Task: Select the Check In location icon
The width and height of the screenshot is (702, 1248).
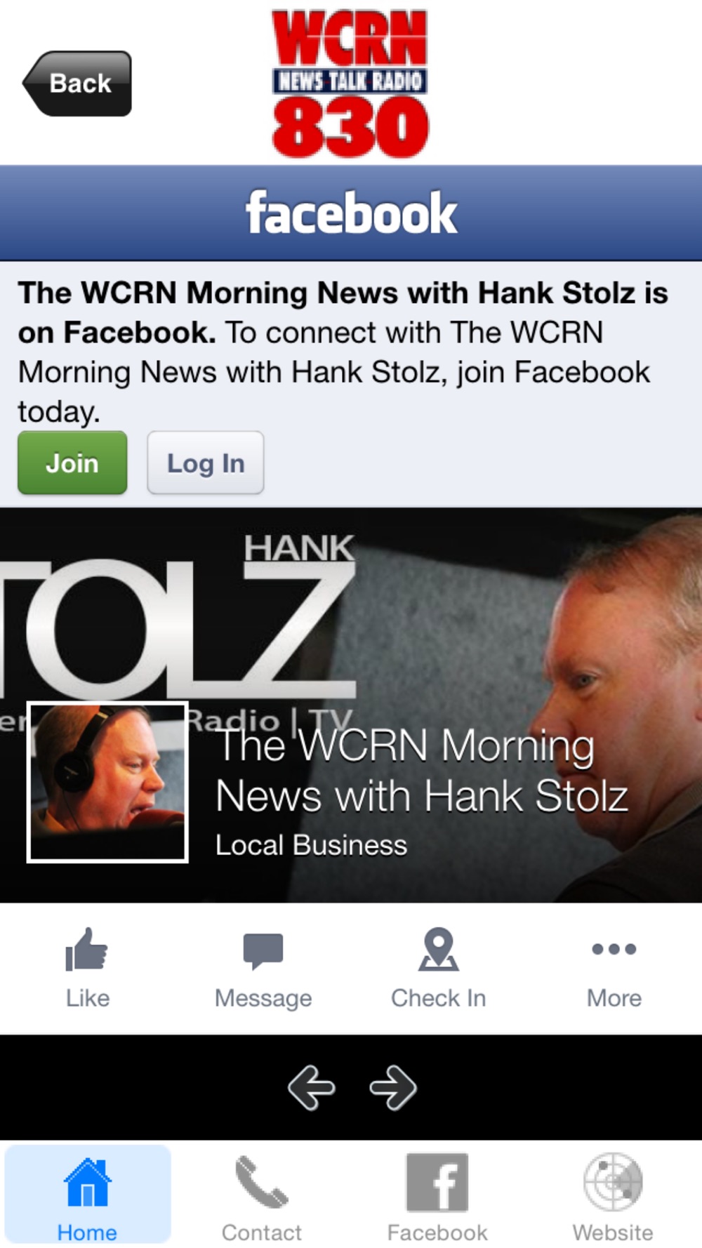Action: click(439, 949)
